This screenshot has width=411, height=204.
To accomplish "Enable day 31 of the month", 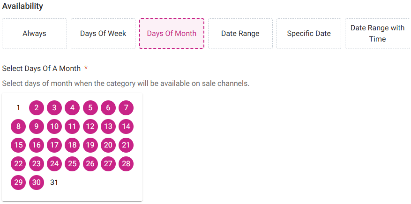I will tap(54, 183).
